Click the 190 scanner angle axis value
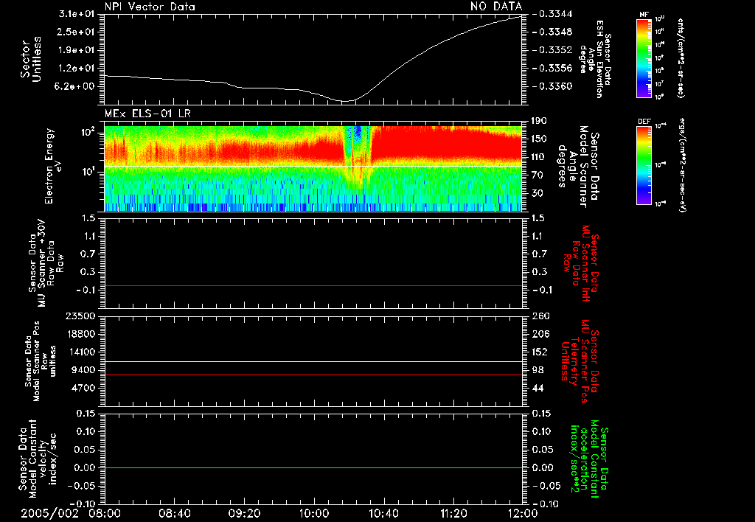This screenshot has height=522, width=755. [538, 121]
